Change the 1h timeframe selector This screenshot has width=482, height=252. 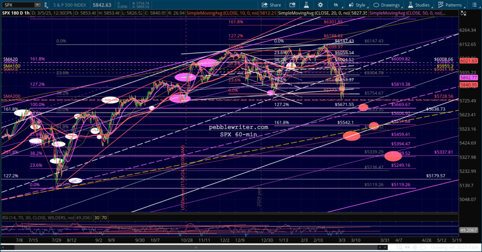336,5
